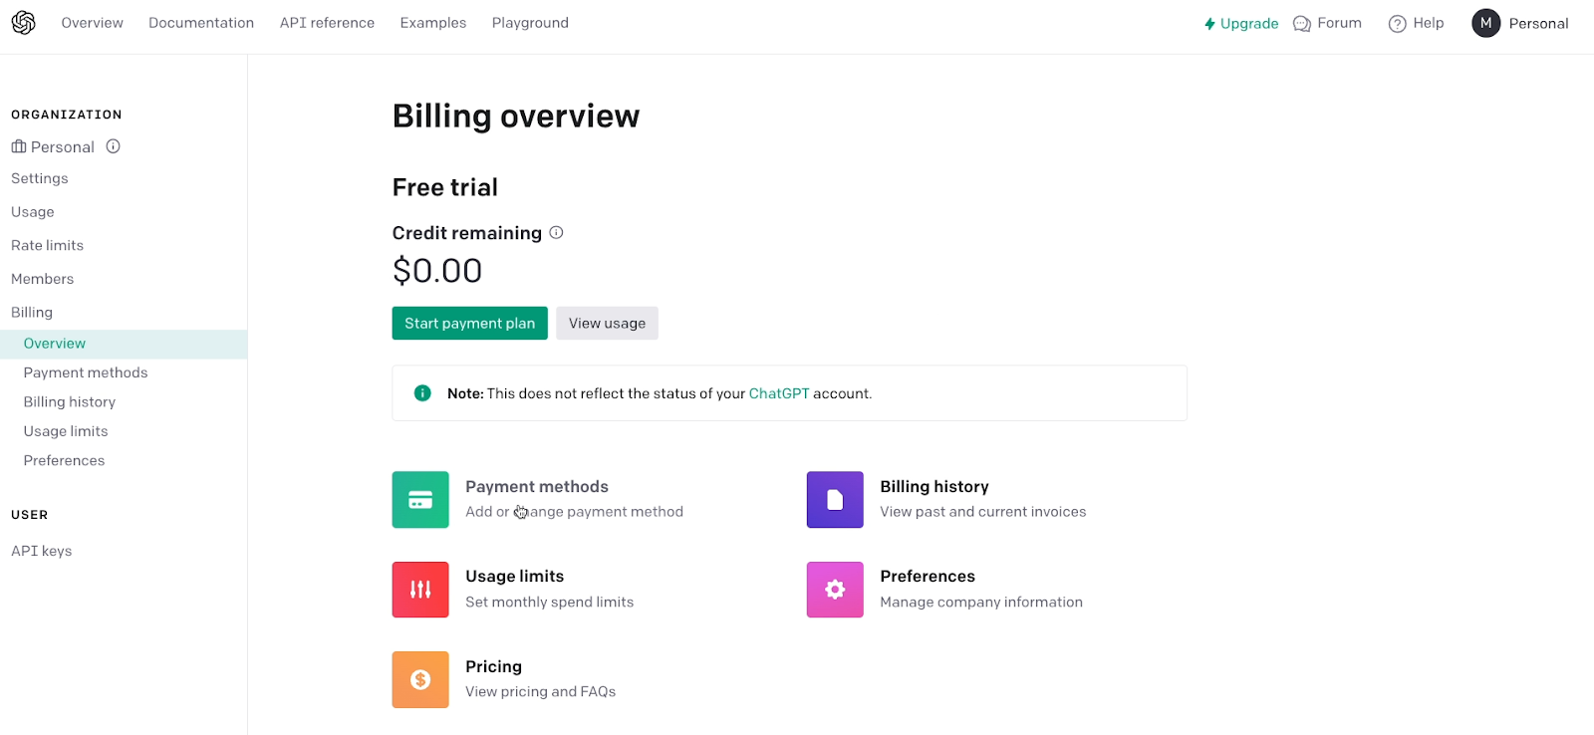Click 'View past and current invoices' text
The height and width of the screenshot is (735, 1594).
pyautogui.click(x=983, y=512)
